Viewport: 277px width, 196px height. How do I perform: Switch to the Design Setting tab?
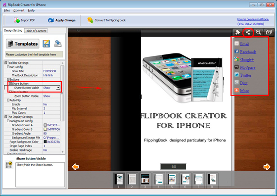coord(13,30)
